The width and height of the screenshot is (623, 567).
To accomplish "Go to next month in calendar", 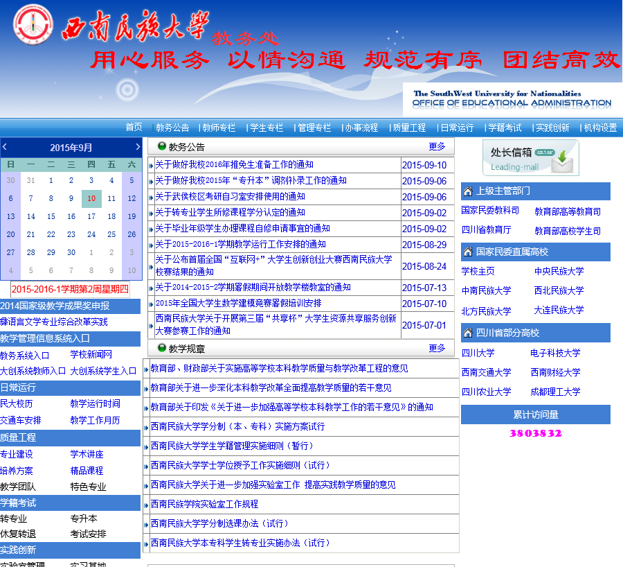I will click(138, 147).
